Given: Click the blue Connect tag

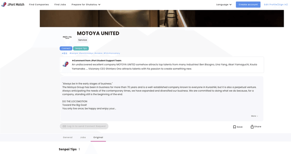Looking at the screenshot, I should point(66,48).
